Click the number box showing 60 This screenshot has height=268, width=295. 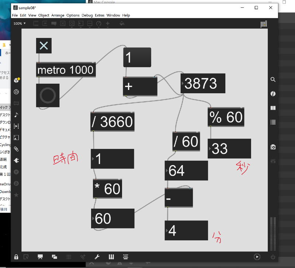(113, 218)
